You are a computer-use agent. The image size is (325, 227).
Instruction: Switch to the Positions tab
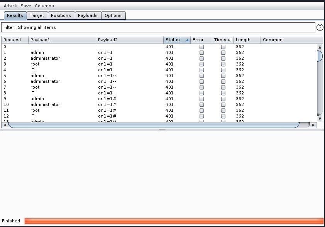coord(61,15)
